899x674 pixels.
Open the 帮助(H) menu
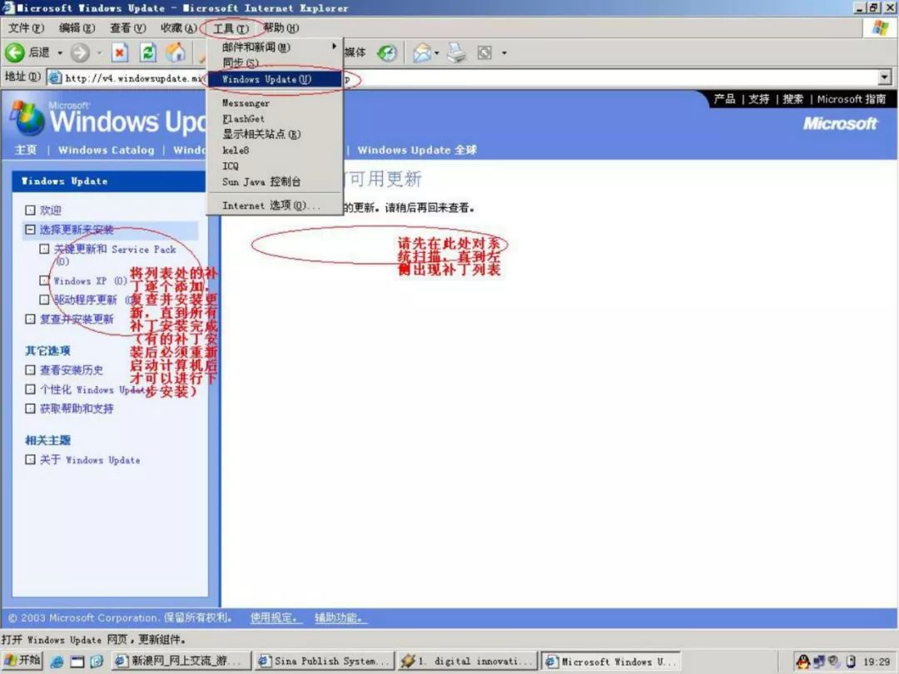[281, 28]
